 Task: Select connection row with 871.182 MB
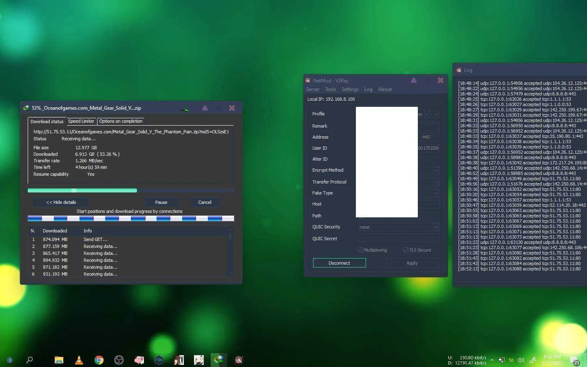point(128,267)
